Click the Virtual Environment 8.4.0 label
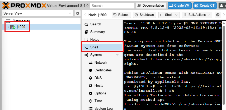This screenshot has width=226, height=110. [68, 6]
